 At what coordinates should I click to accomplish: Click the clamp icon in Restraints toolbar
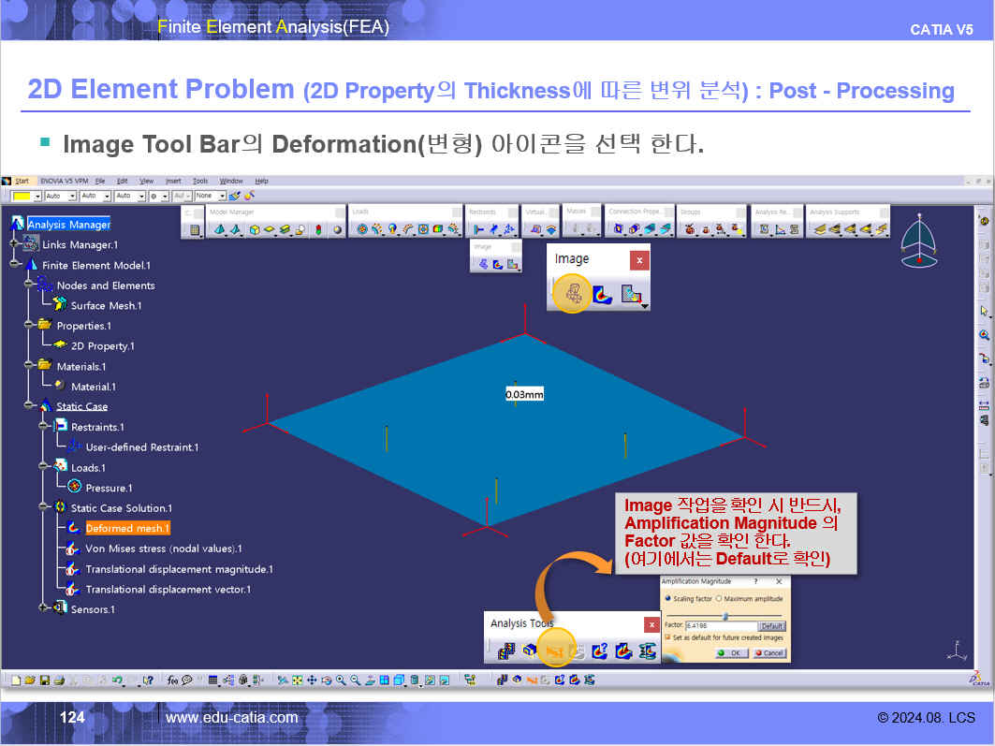pos(479,228)
